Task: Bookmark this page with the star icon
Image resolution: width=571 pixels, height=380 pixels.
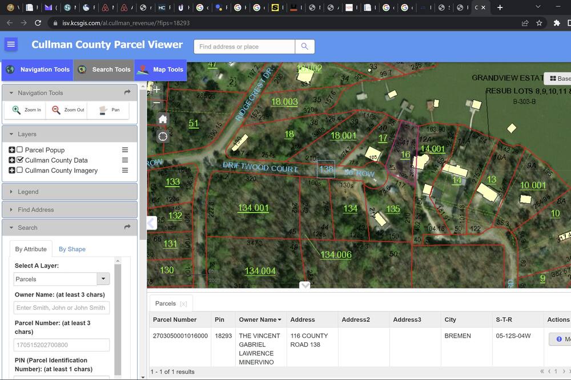Action: coord(539,23)
